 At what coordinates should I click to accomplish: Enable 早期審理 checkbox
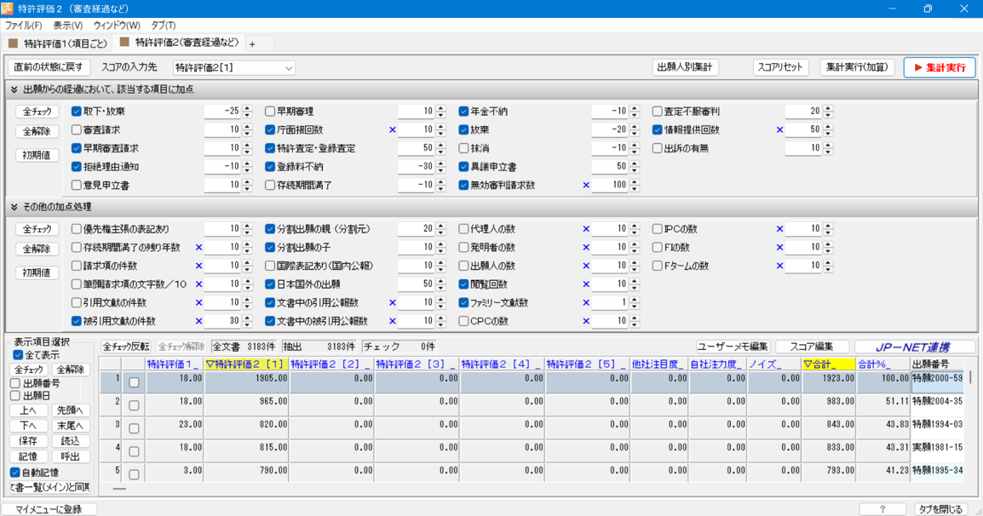pos(270,112)
